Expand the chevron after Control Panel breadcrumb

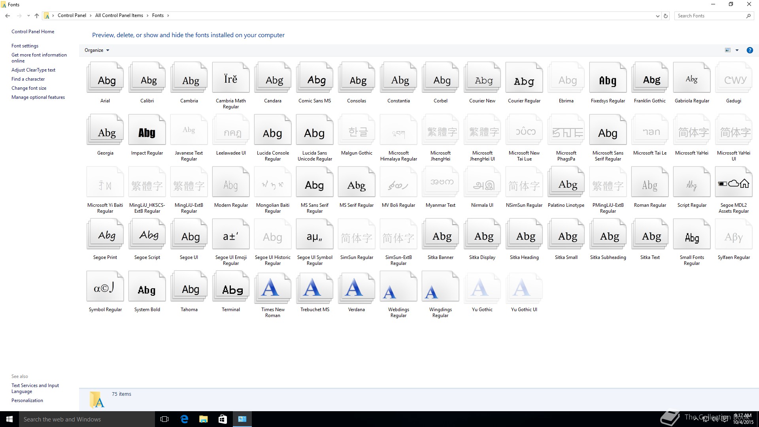click(91, 15)
